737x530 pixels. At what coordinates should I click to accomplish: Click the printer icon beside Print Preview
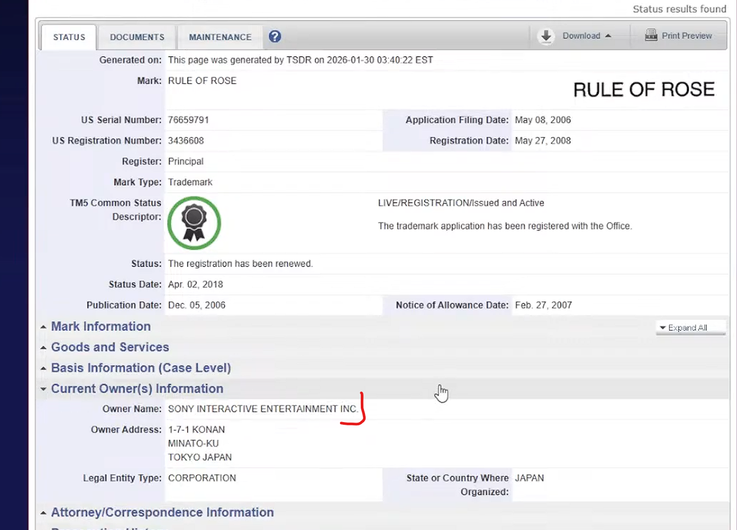point(651,36)
